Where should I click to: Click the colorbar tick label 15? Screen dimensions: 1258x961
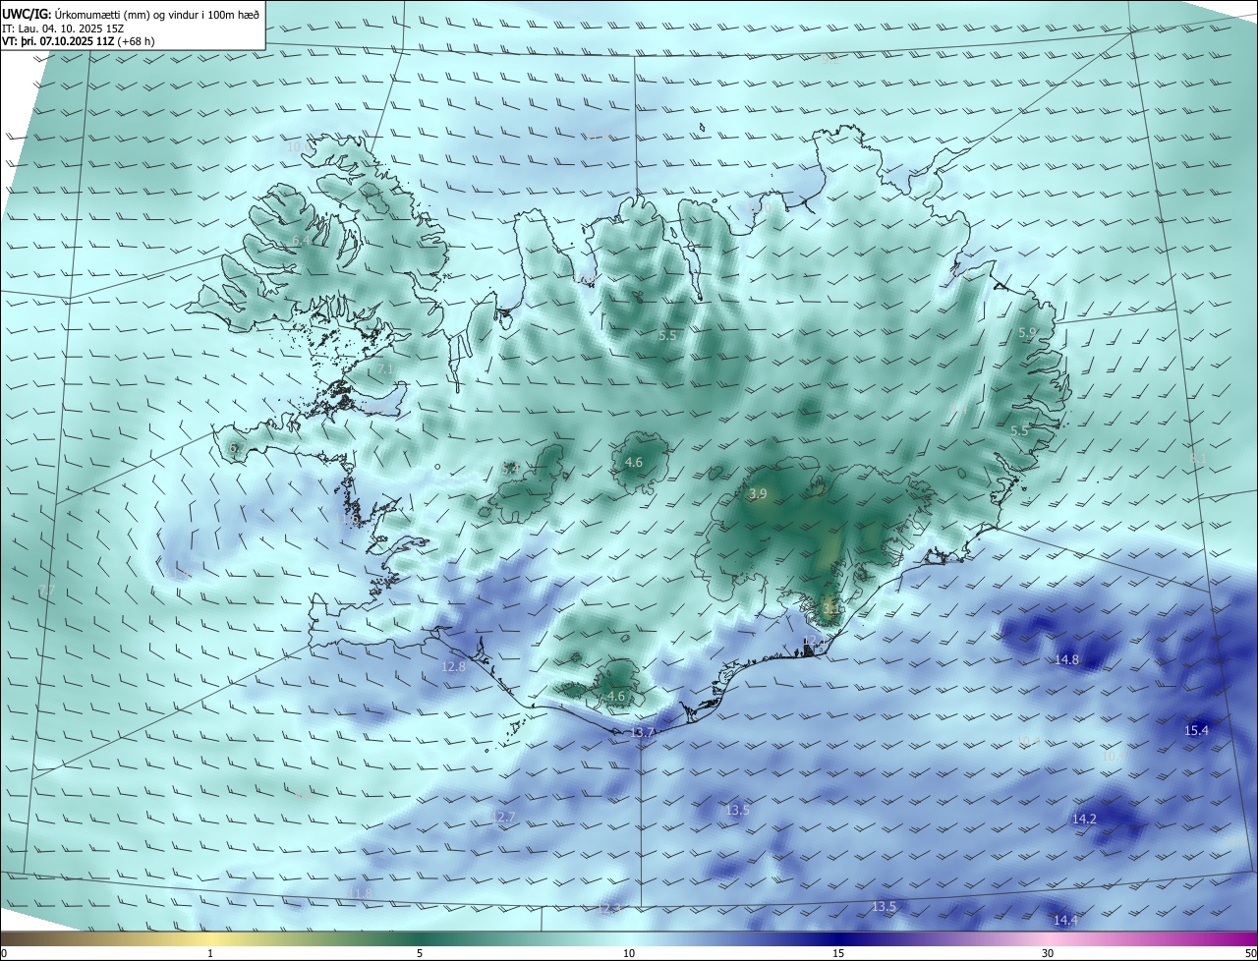(838, 953)
